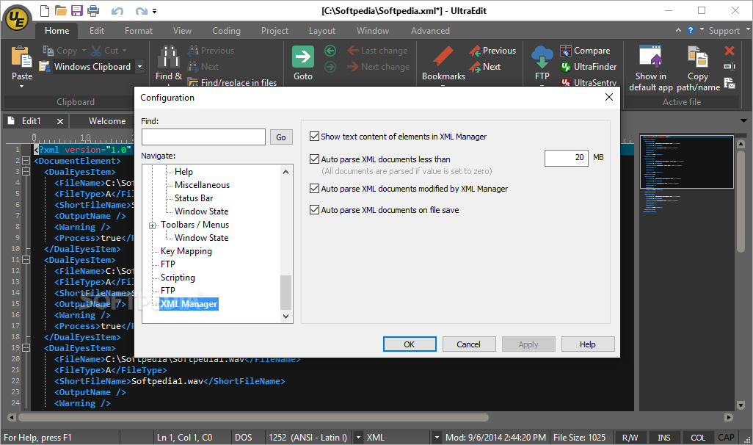Click the UltraEdit application logo button
The height and width of the screenshot is (445, 753).
(17, 18)
